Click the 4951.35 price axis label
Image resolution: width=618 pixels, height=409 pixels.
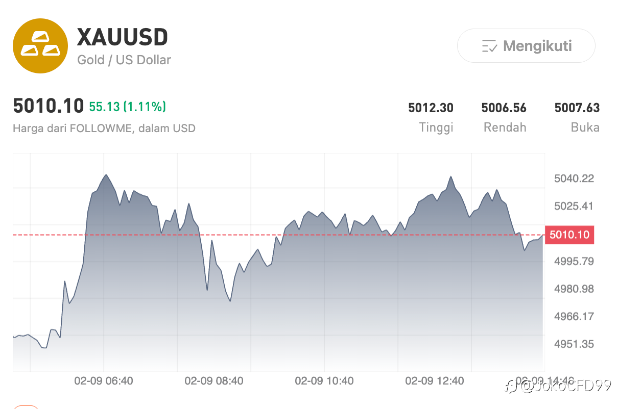(574, 344)
